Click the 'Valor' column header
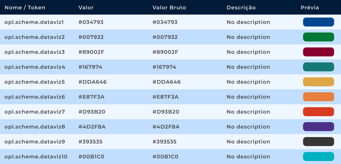 click(86, 7)
